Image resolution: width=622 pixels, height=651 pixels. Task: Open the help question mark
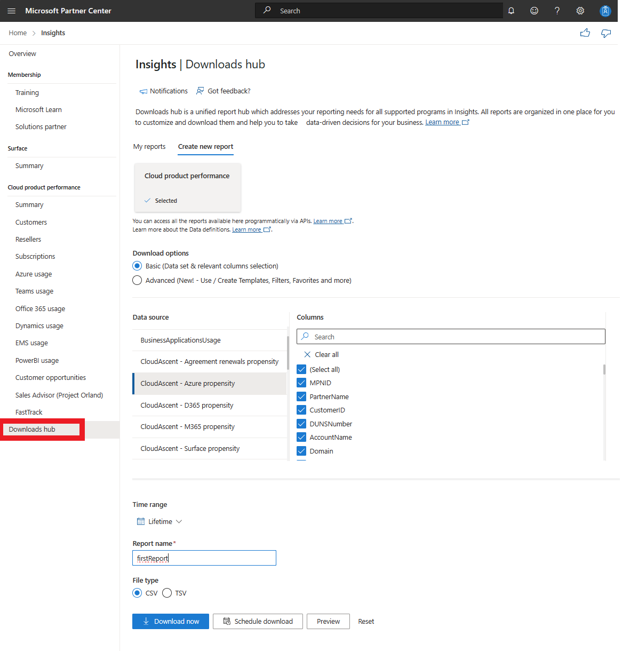point(557,11)
